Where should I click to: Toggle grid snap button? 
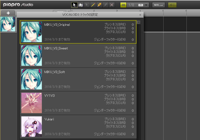(x=123, y=5)
